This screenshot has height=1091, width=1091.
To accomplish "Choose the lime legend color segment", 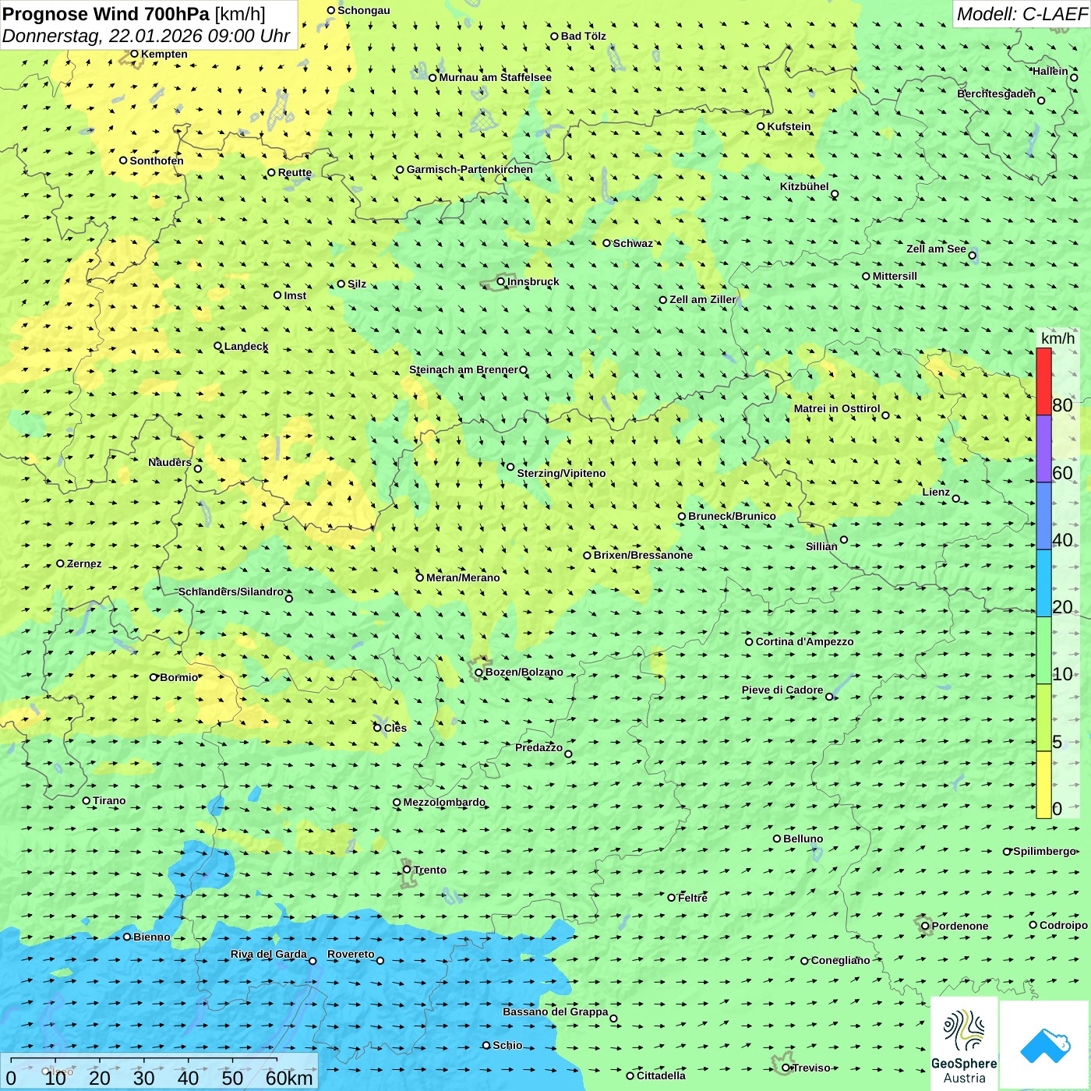I will 1043,718.
